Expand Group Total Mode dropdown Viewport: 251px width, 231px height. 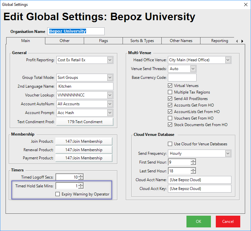110,78
